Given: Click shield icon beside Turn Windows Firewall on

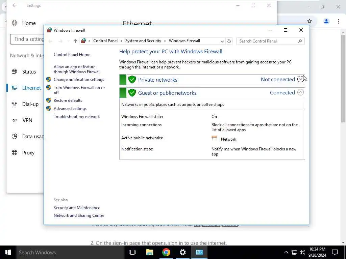Looking at the screenshot, I should coord(49,88).
